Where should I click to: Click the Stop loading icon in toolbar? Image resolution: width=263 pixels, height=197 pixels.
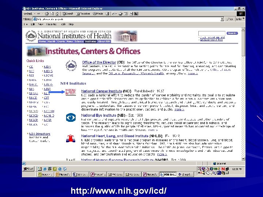(47, 14)
